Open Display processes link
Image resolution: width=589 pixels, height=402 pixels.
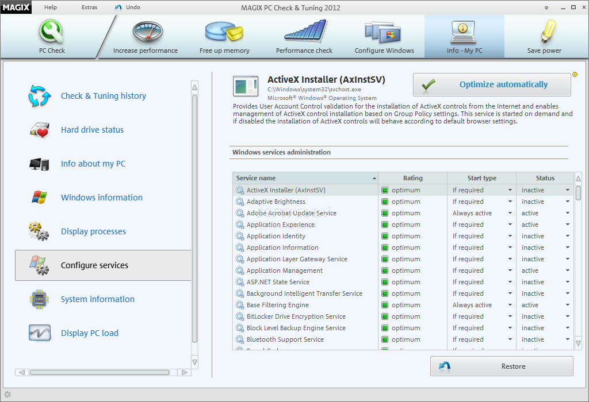93,231
